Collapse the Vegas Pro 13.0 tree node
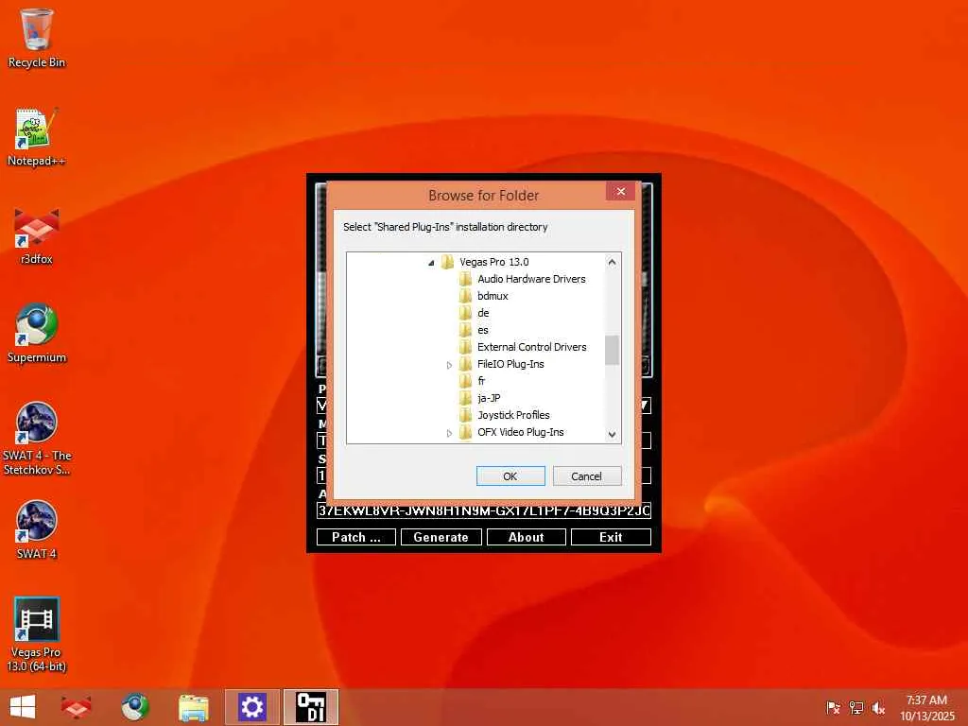 pyautogui.click(x=431, y=263)
